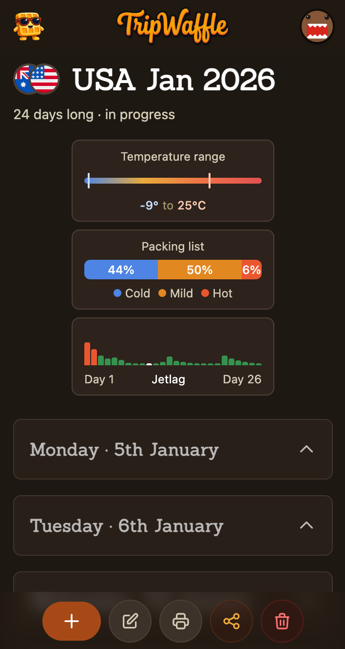Delete the trip with trash icon
The height and width of the screenshot is (649, 345).
pyautogui.click(x=282, y=621)
